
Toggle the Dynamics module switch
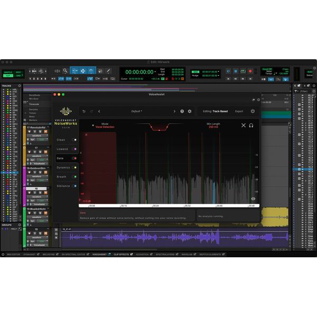click(x=74, y=167)
